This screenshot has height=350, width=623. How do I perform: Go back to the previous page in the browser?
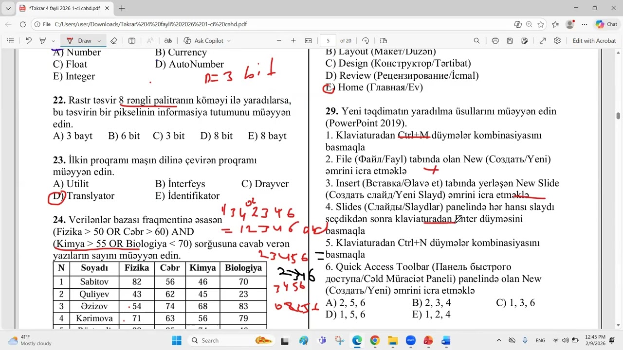(8, 24)
